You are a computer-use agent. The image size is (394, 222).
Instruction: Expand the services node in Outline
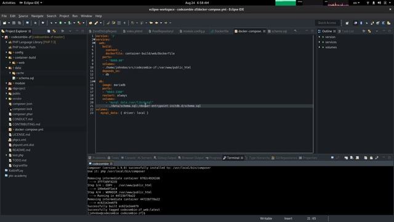[320, 42]
